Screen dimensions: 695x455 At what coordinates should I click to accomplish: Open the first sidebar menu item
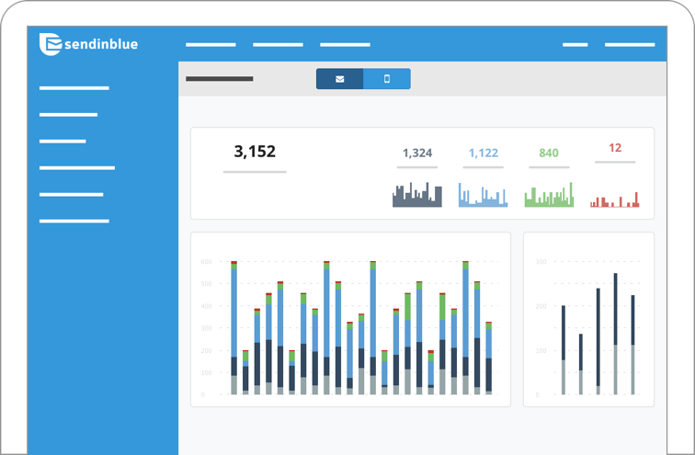(x=74, y=88)
